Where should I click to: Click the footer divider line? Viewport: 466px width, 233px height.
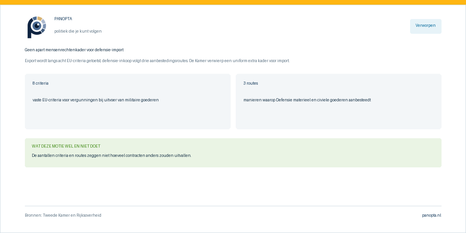click(233, 206)
